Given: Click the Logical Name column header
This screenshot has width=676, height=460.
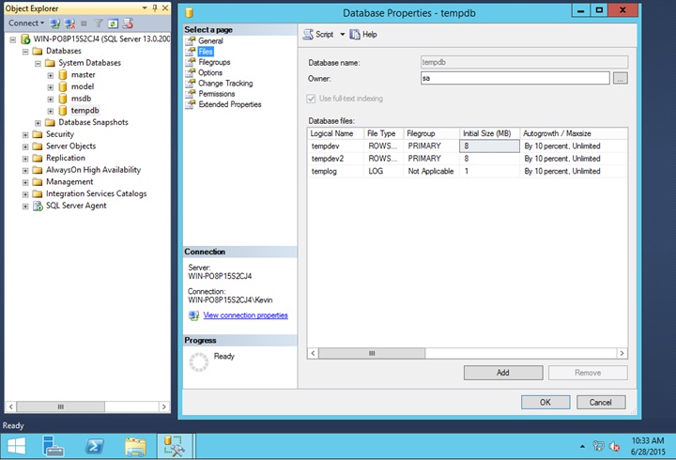Looking at the screenshot, I should tap(336, 133).
